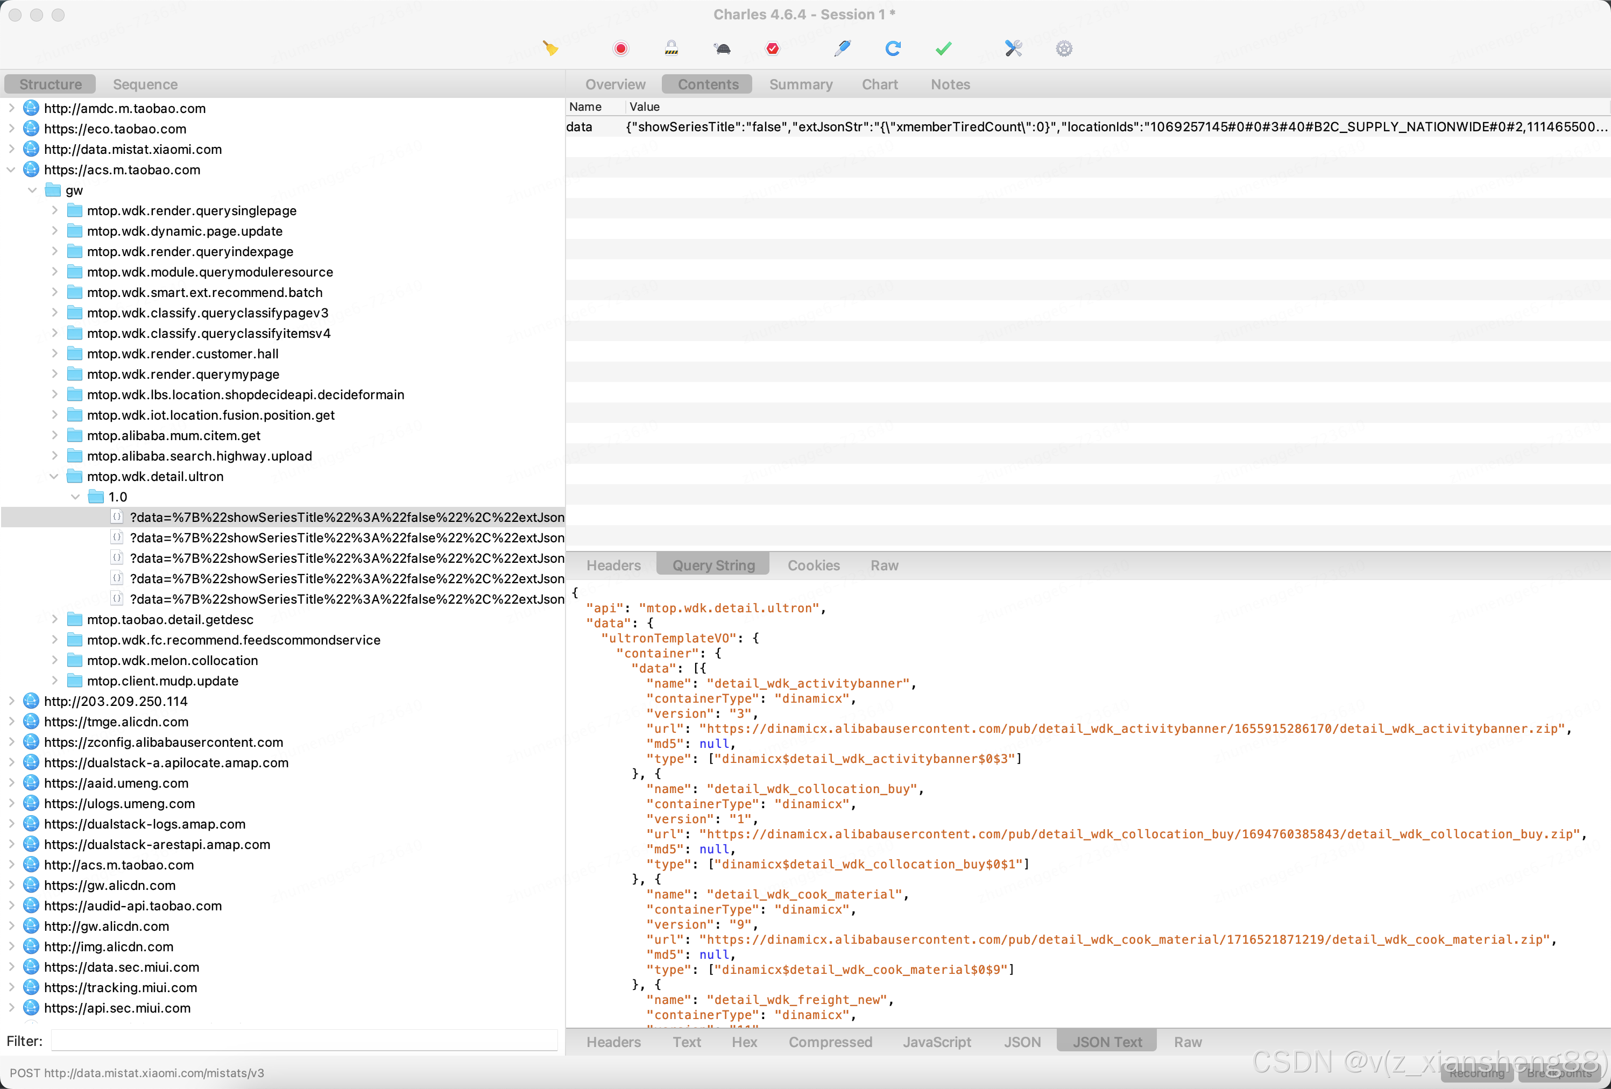Click the repeat request refresh icon
This screenshot has height=1089, width=1611.
point(893,48)
